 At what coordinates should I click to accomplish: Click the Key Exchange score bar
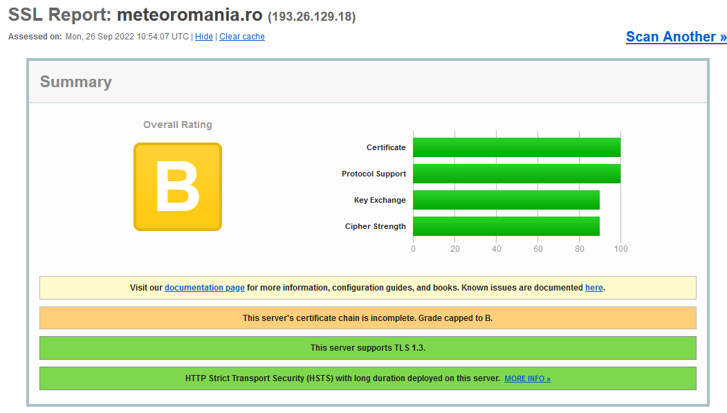pyautogui.click(x=506, y=200)
